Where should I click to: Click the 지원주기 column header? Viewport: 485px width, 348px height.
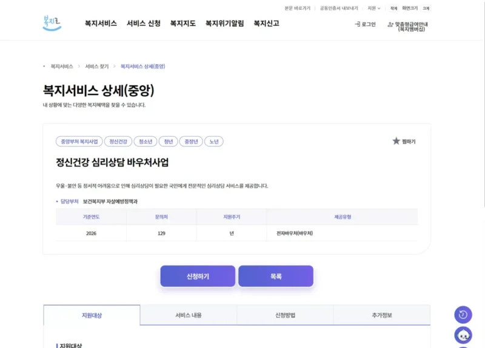pos(232,217)
